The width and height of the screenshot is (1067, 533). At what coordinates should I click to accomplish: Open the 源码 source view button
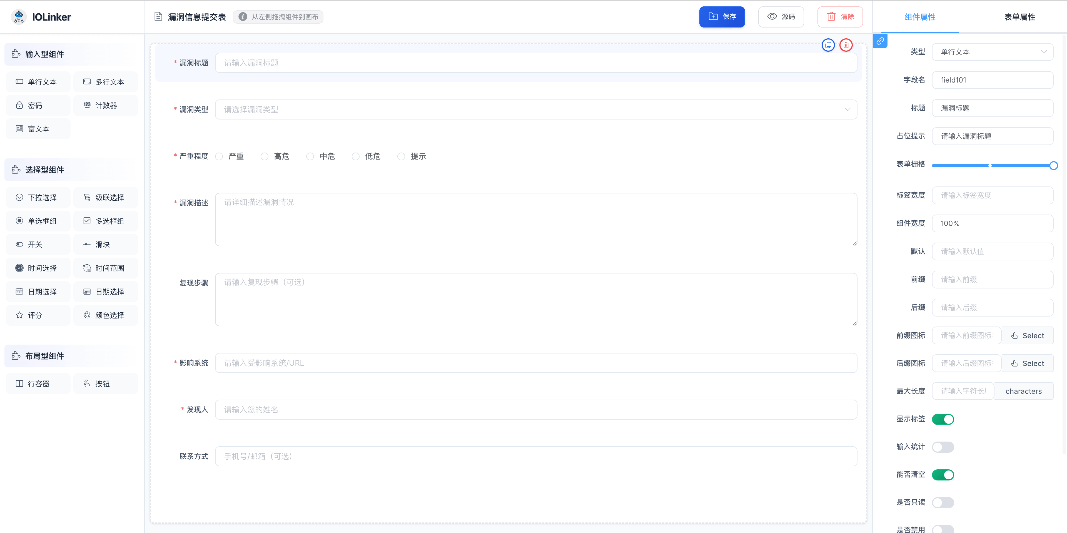tap(781, 17)
